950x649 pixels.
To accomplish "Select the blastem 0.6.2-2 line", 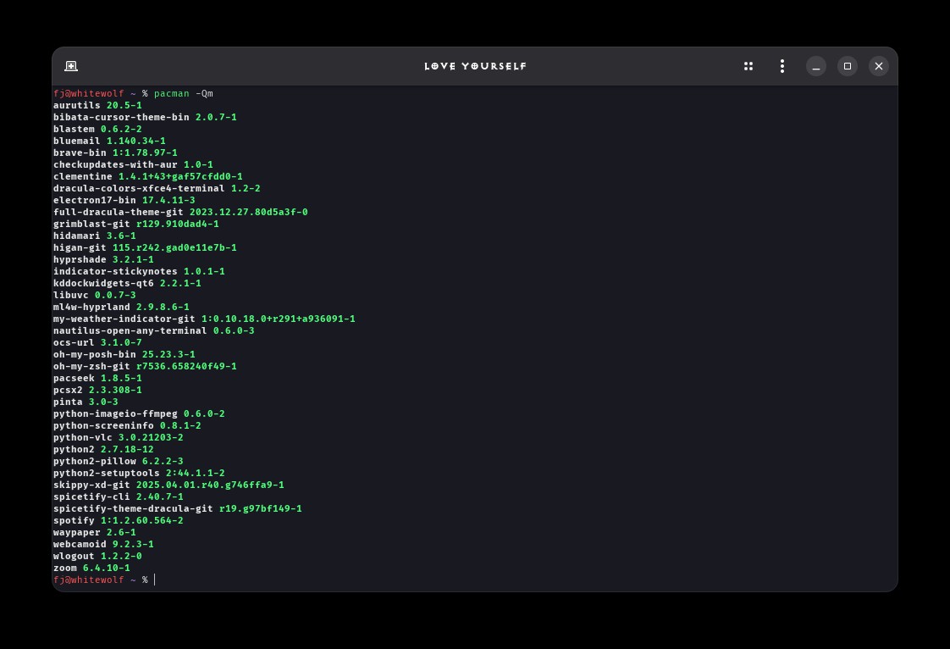I will point(97,129).
